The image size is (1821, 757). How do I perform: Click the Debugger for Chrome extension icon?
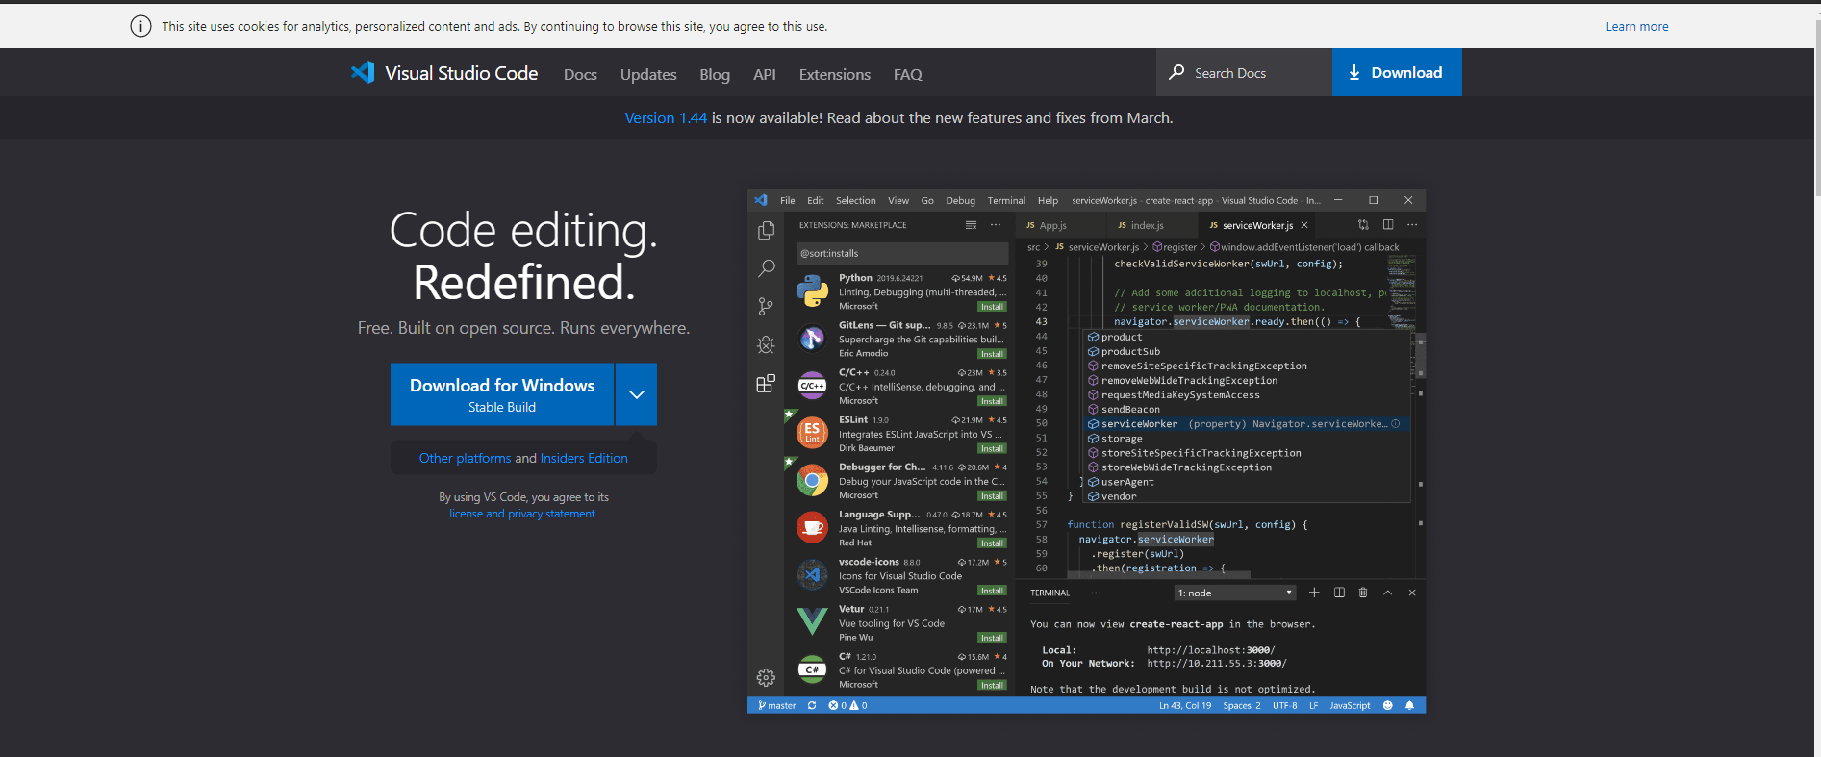[x=812, y=480]
